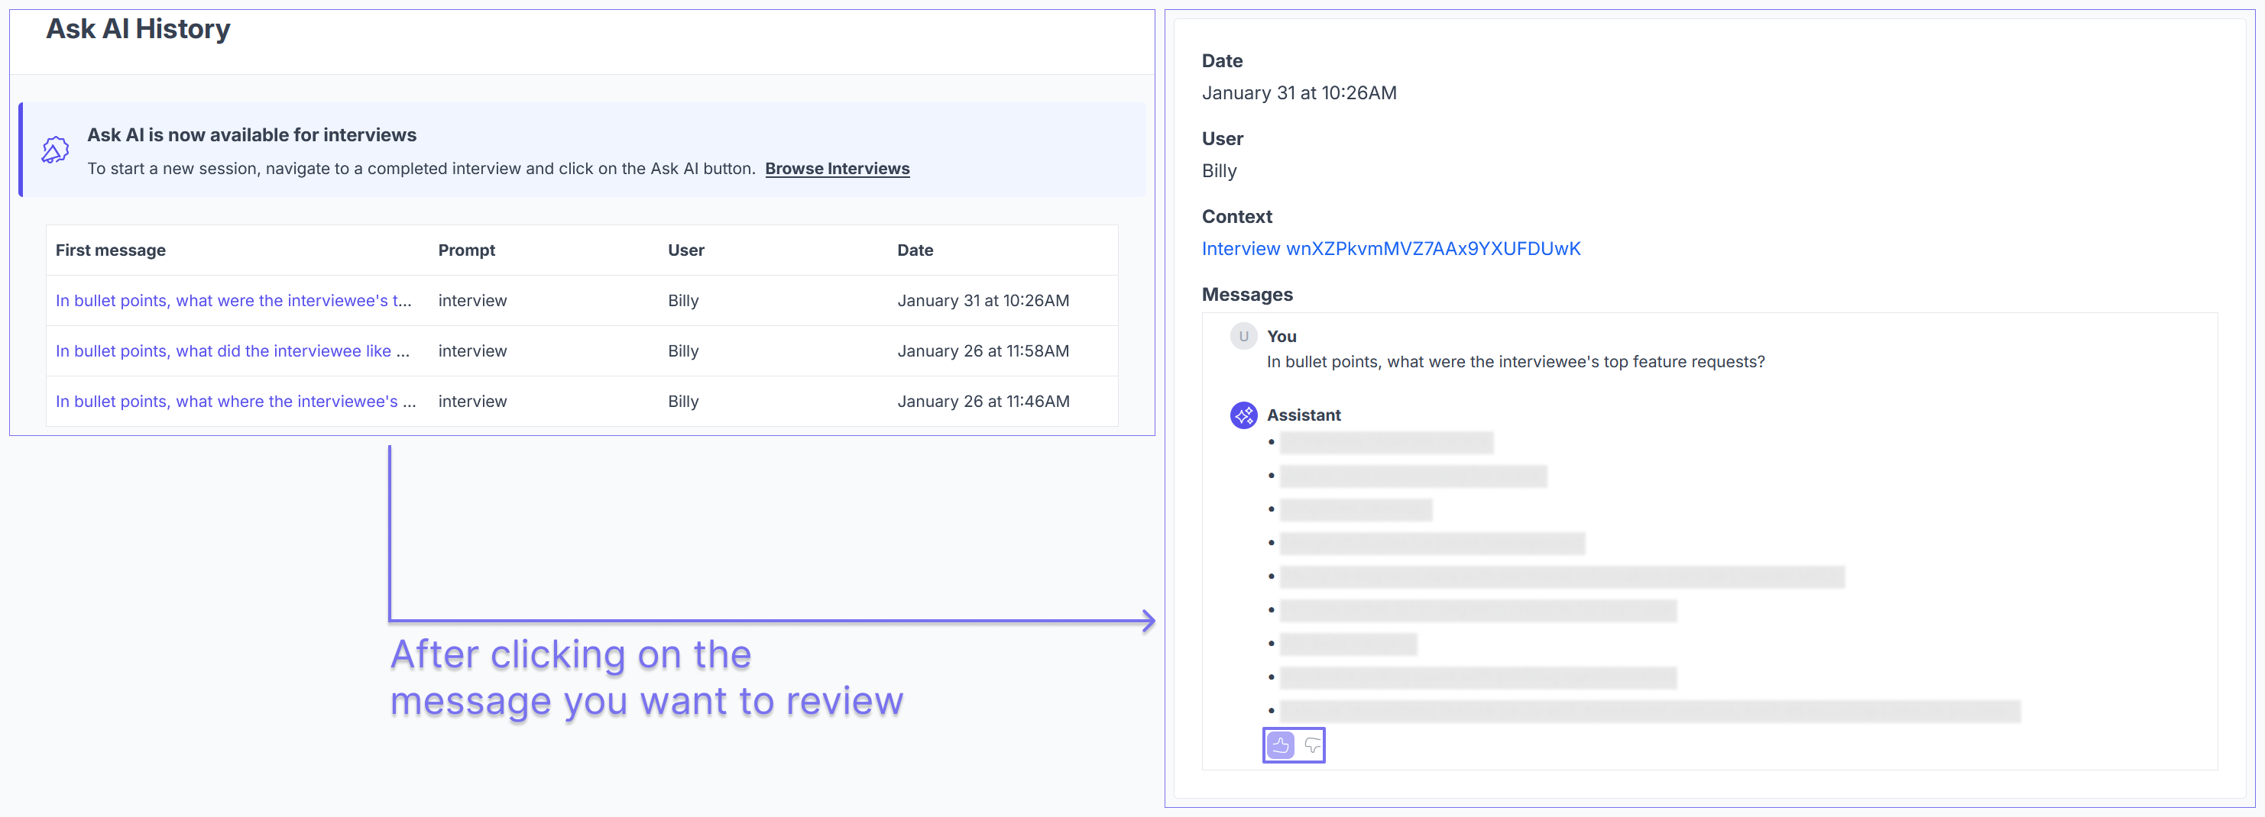Click January 31 at 10:26AM in details panel
The width and height of the screenshot is (2265, 817).
click(1298, 93)
